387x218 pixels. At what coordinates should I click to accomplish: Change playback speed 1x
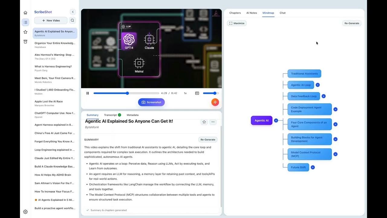coord(185,93)
